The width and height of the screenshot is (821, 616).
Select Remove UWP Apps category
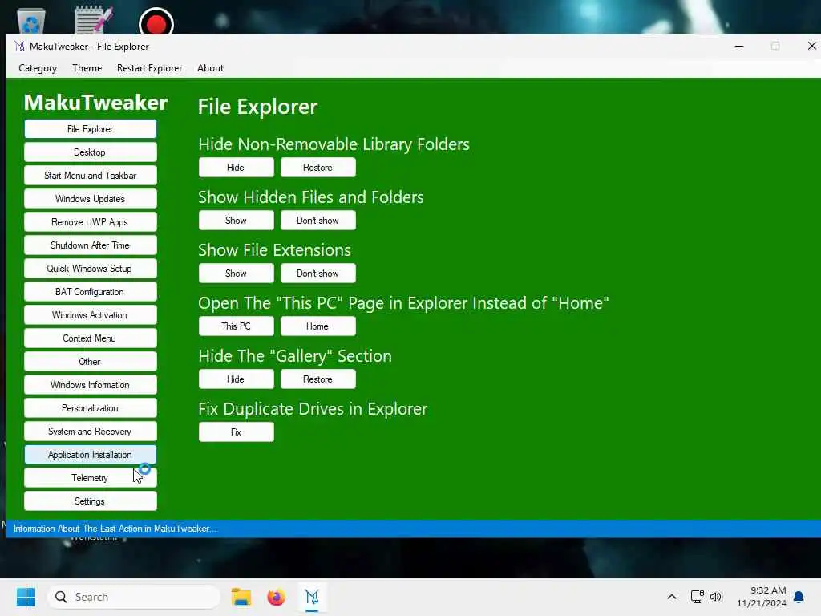click(x=90, y=222)
